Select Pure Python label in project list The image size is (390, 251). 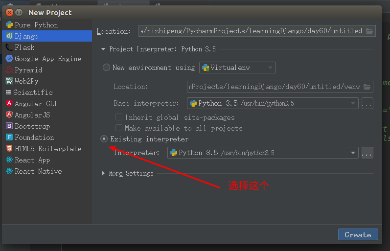[x=36, y=25]
